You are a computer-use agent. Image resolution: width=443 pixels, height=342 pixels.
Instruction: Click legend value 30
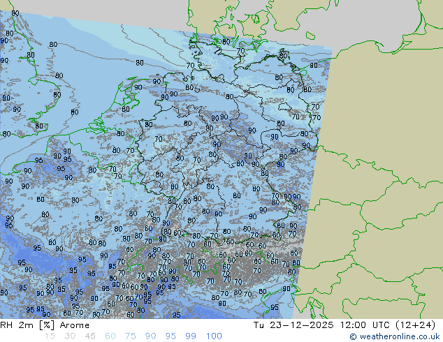click(x=70, y=336)
